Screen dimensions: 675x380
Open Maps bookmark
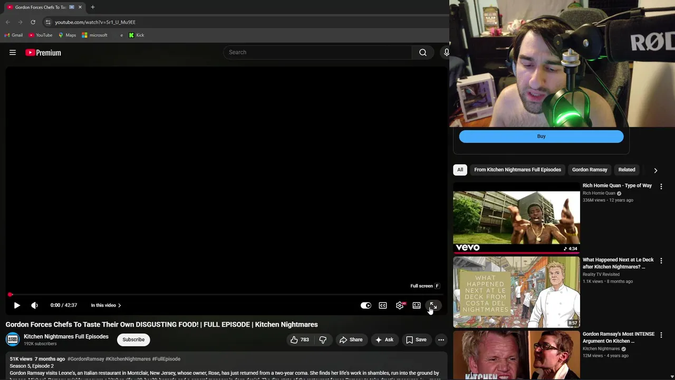pos(67,35)
